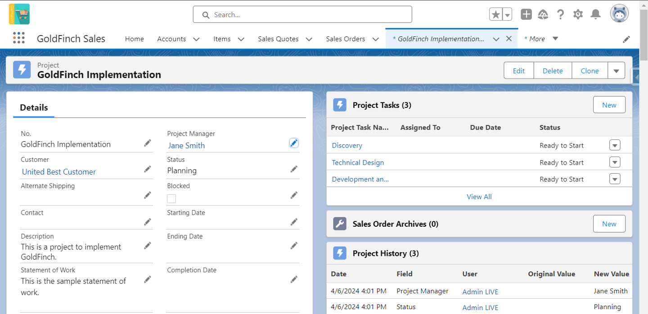Screen dimensions: 648x314
Task: Click the GoldFinch shopping cart logo
Action: (19, 14)
